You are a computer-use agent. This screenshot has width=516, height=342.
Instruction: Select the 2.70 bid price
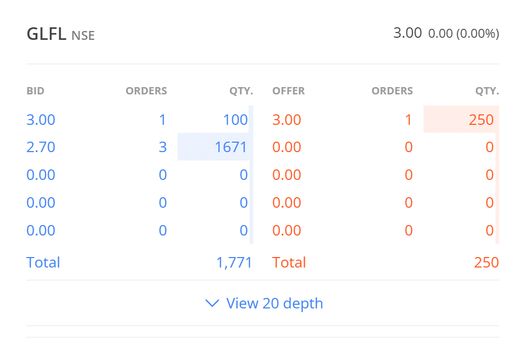pyautogui.click(x=41, y=147)
